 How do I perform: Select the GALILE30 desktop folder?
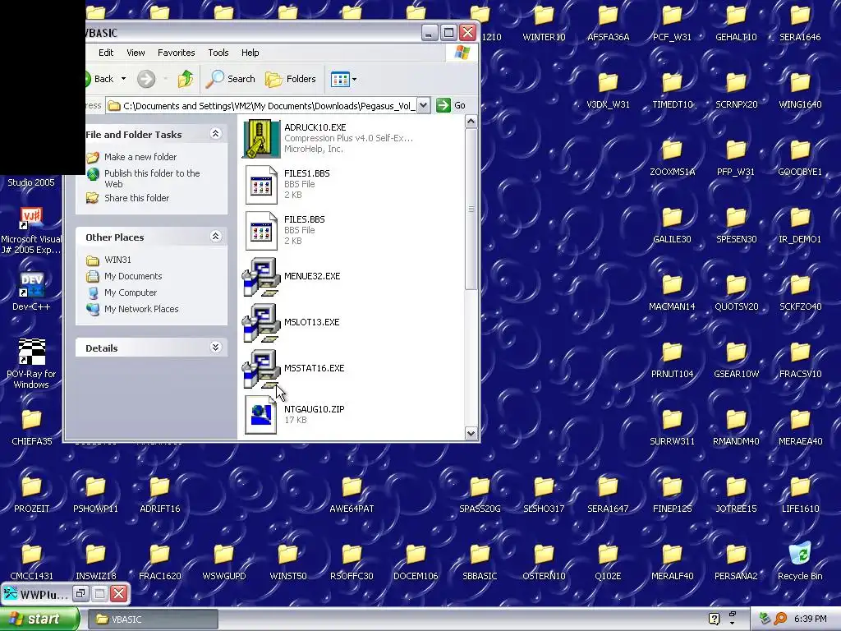[672, 225]
